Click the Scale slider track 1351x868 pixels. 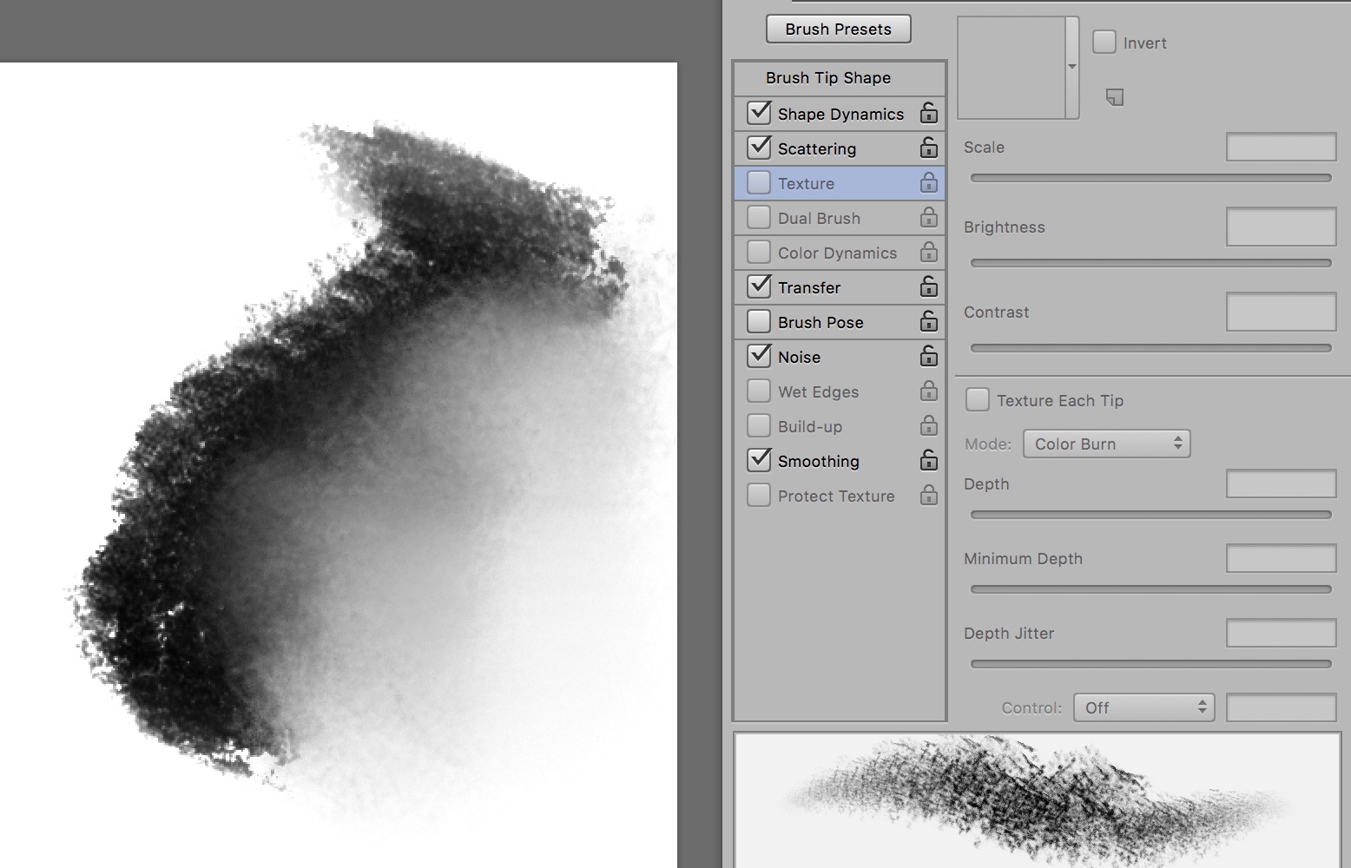point(1150,178)
